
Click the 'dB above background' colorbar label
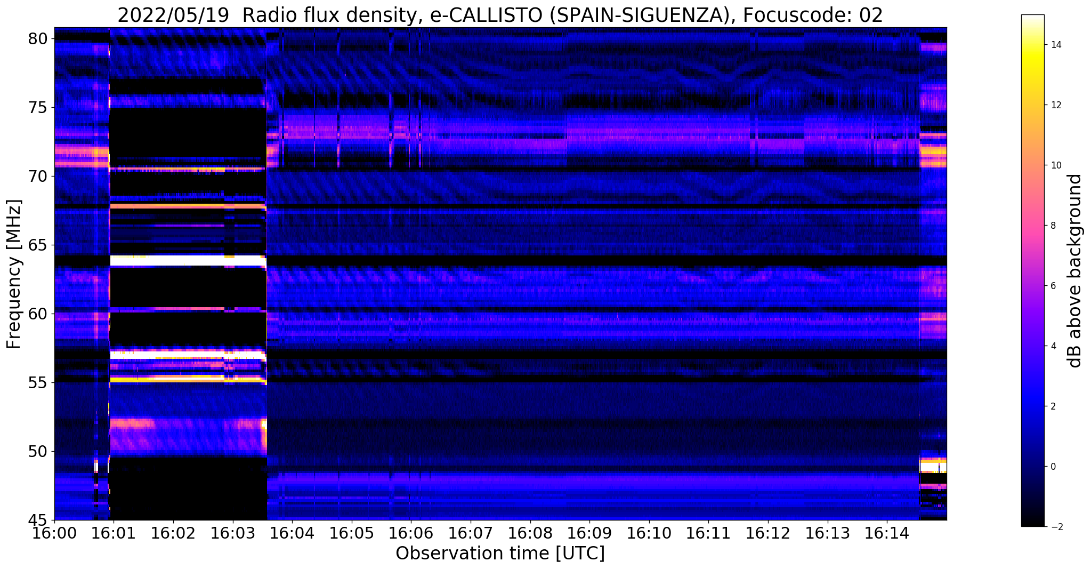pyautogui.click(x=1075, y=270)
